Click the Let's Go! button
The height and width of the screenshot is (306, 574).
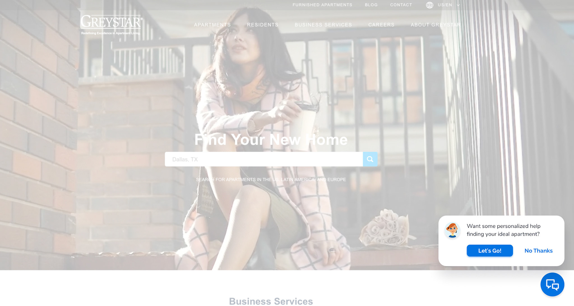pos(490,251)
